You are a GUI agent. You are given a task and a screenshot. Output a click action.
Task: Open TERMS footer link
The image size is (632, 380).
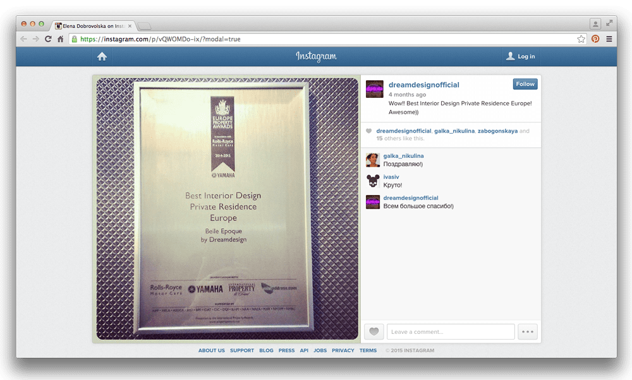click(x=368, y=350)
